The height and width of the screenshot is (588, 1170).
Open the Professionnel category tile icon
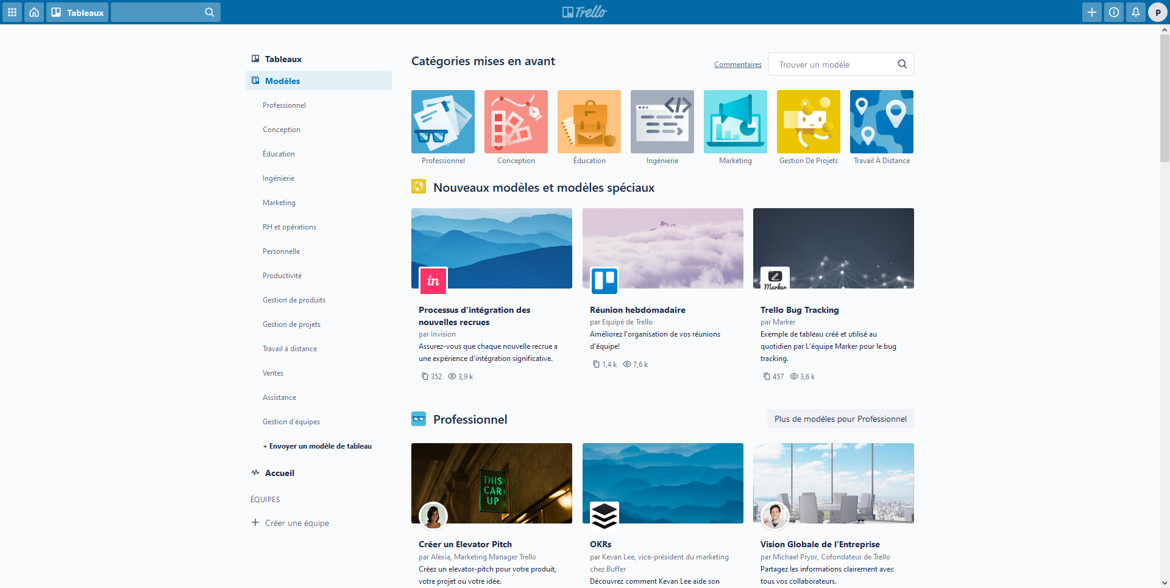pyautogui.click(x=443, y=122)
